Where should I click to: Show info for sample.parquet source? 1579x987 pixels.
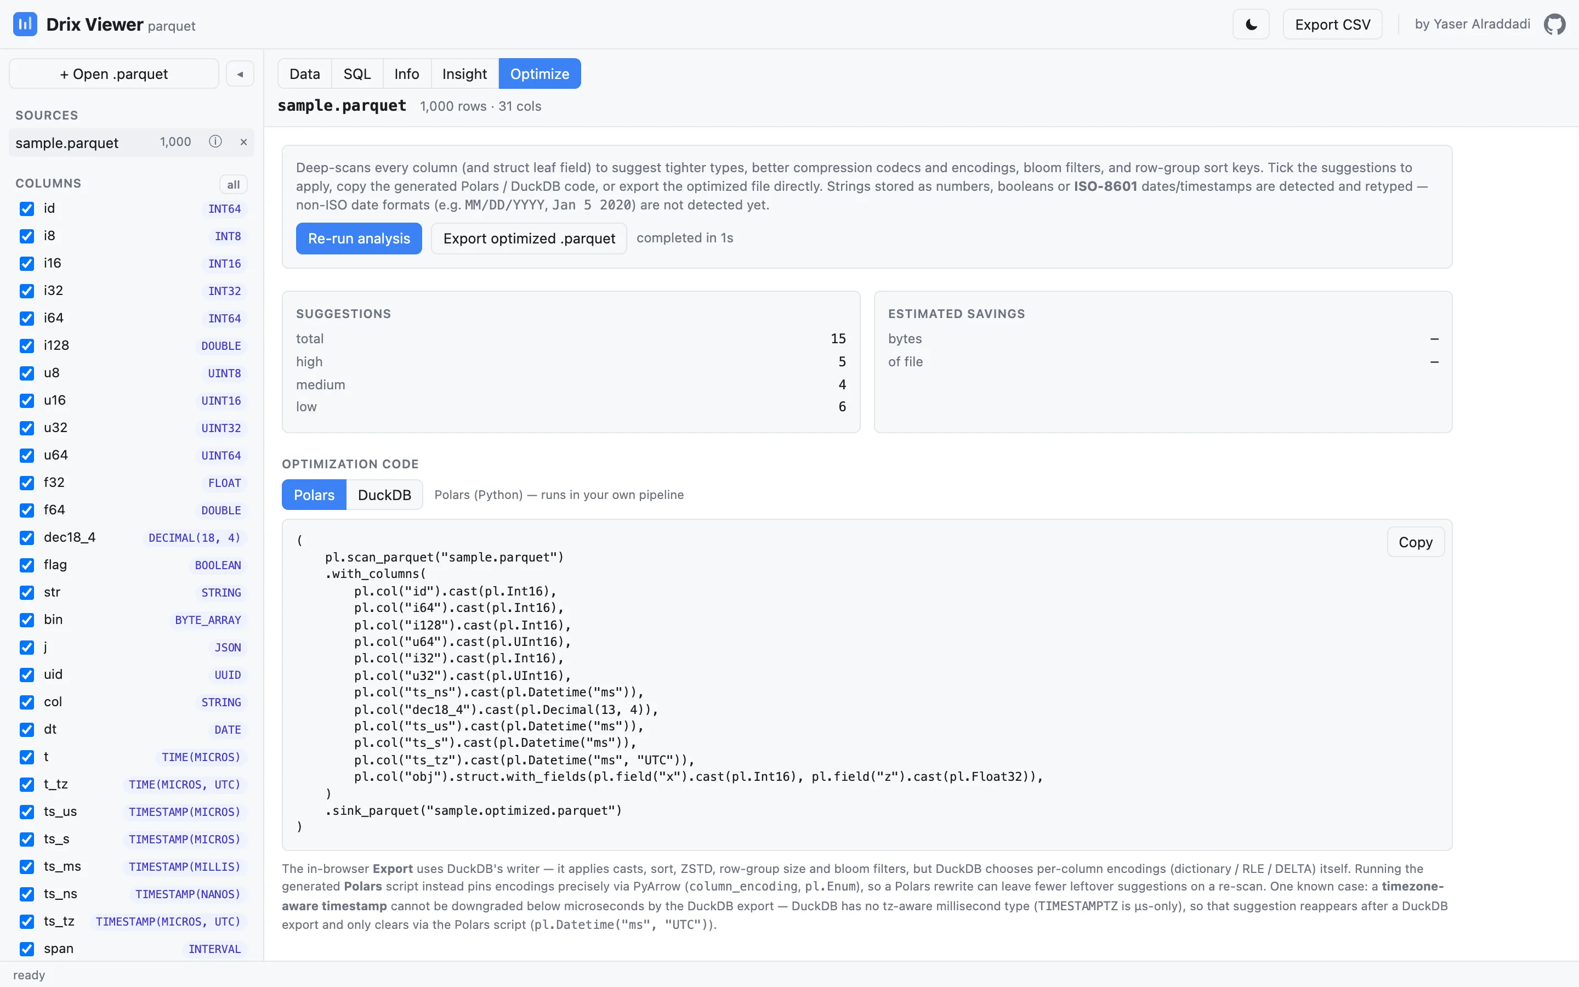[x=215, y=141]
